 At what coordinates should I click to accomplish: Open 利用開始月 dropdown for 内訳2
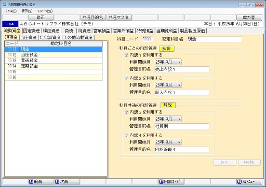(x=168, y=85)
